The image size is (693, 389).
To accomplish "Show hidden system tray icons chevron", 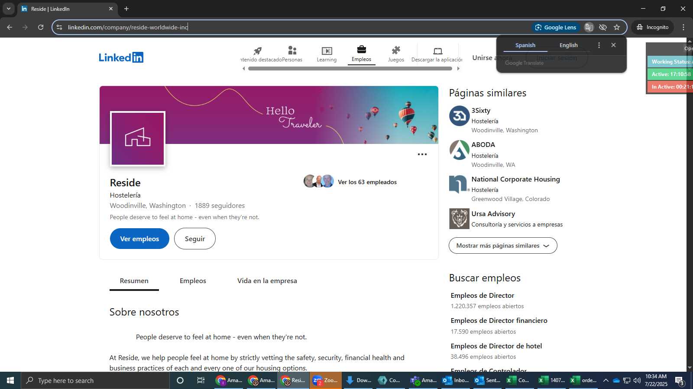I will (x=606, y=380).
